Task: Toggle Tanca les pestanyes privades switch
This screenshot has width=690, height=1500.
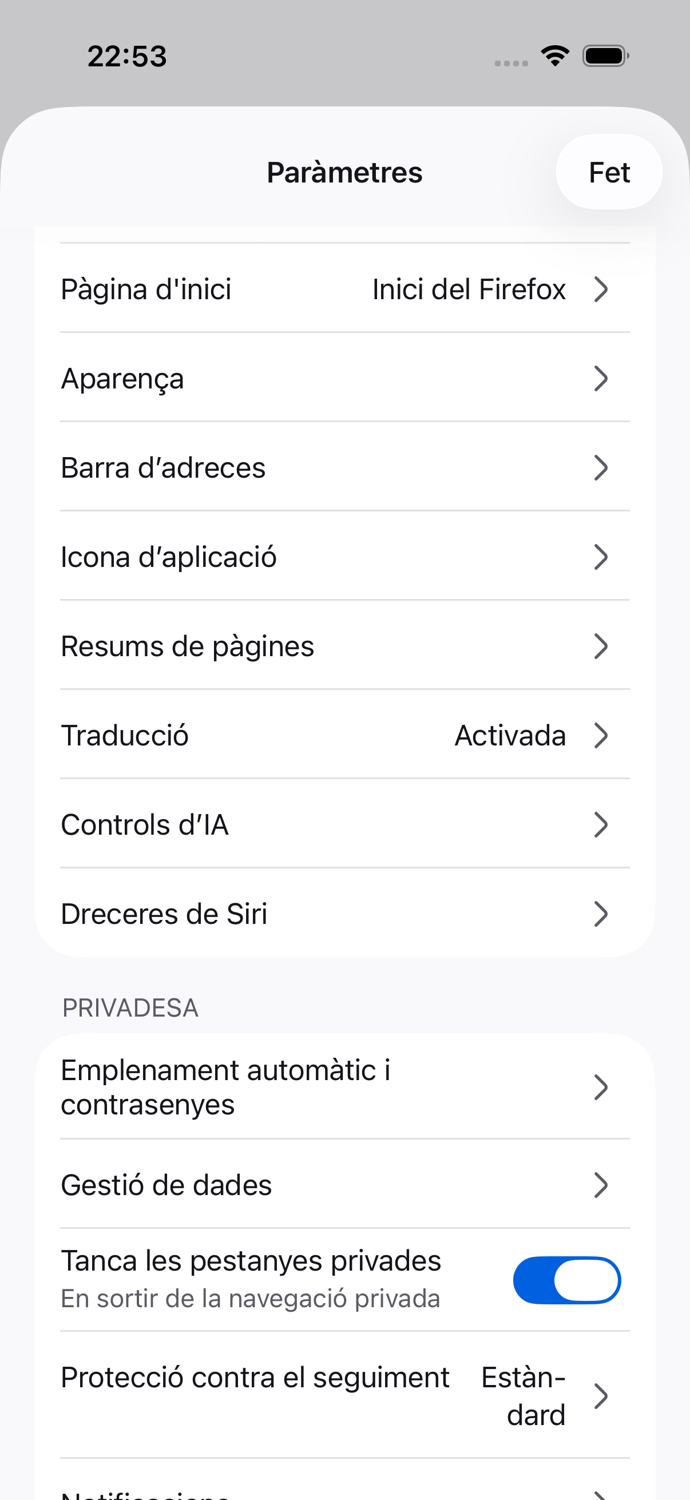Action: click(566, 1280)
